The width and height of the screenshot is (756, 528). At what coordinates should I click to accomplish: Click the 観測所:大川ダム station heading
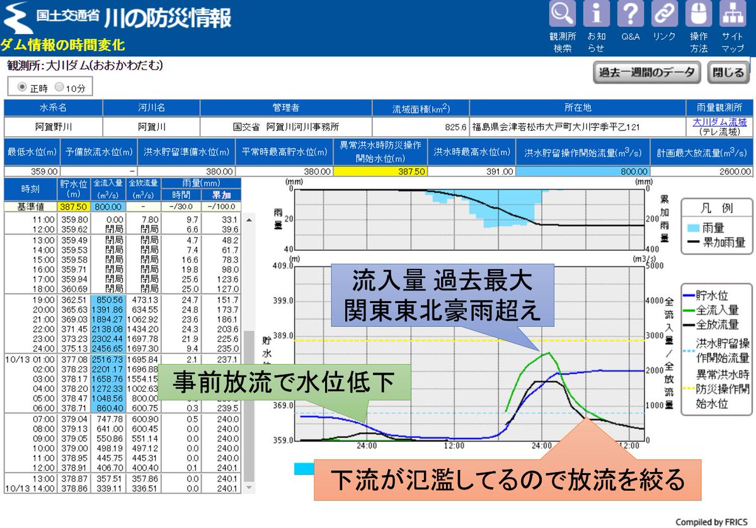[x=85, y=66]
